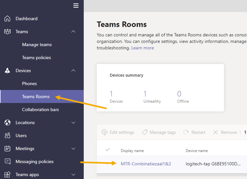247x179 pixels.
Task: Toggle the hamburger navigation menu
Action: [x=76, y=6]
